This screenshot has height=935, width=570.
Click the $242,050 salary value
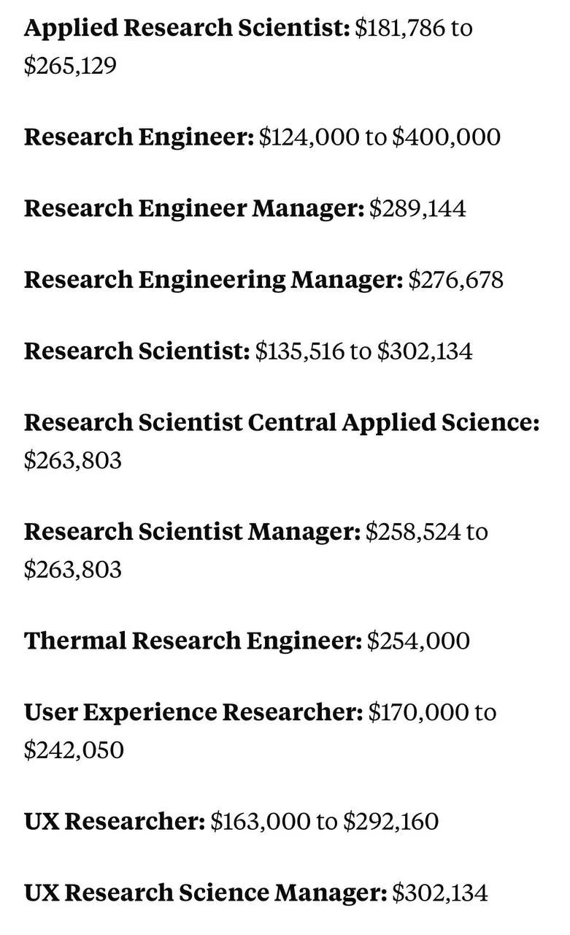click(73, 749)
